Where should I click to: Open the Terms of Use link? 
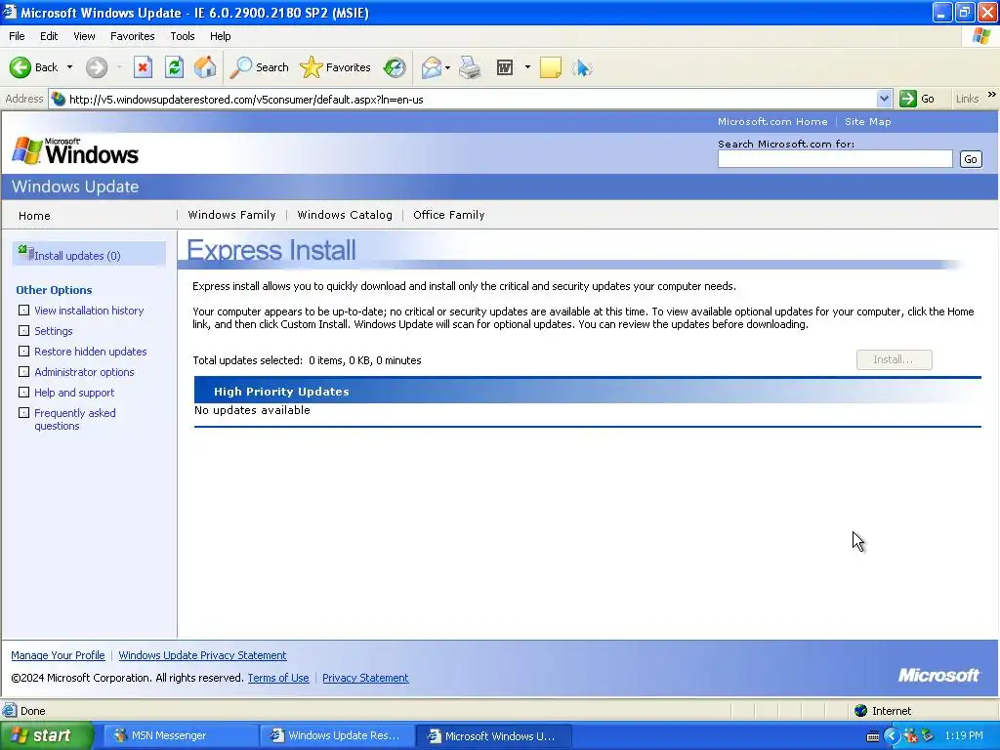pos(278,678)
